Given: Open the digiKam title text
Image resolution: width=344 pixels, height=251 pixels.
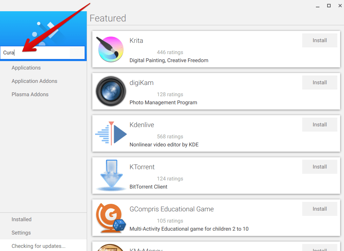Looking at the screenshot, I should (x=141, y=83).
